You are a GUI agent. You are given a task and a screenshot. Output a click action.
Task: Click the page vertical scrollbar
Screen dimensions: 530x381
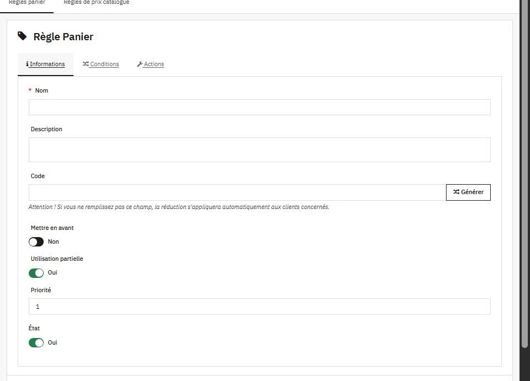[x=524, y=174]
